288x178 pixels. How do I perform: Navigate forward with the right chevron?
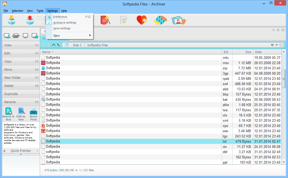(48, 45)
